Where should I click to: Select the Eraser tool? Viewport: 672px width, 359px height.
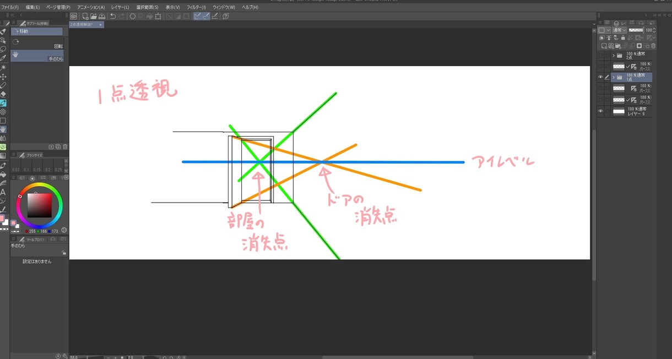[3, 94]
